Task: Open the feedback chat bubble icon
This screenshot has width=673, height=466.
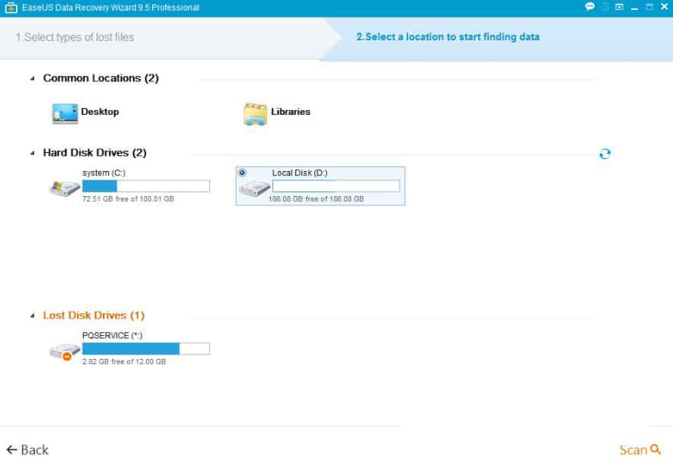Action: click(x=590, y=6)
